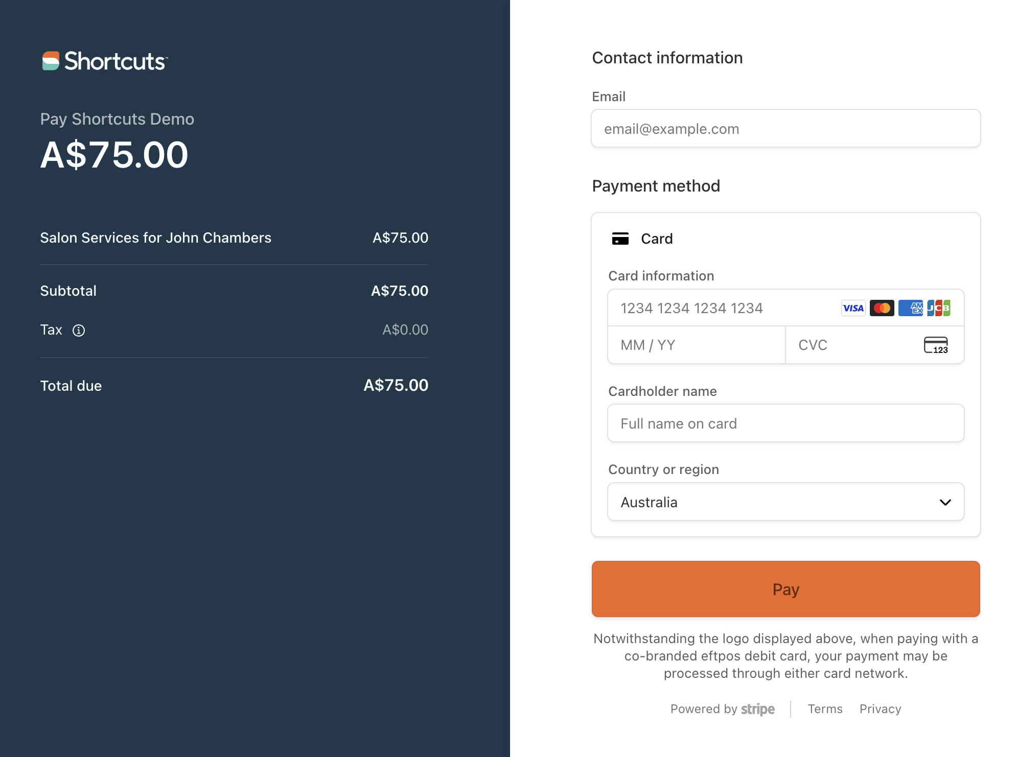This screenshot has width=1017, height=757.
Task: Click the Card payment method icon
Action: 620,239
